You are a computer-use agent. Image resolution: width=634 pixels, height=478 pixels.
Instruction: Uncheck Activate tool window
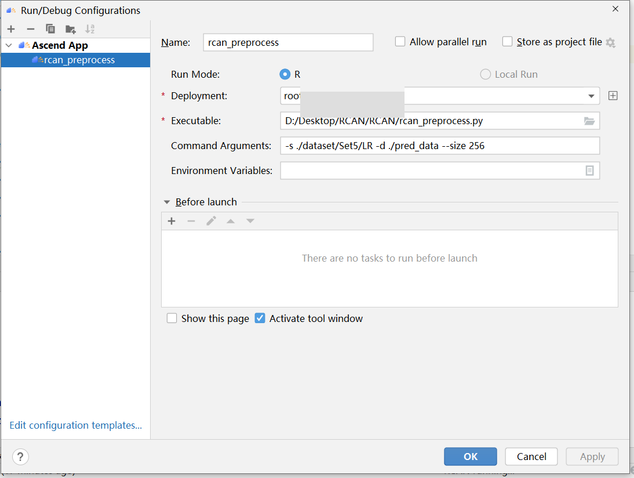tap(260, 318)
